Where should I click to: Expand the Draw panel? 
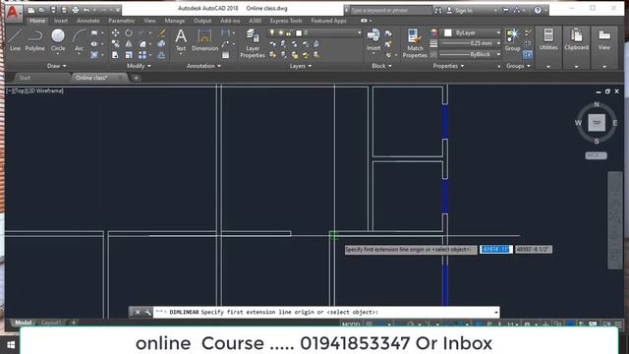click(x=57, y=66)
